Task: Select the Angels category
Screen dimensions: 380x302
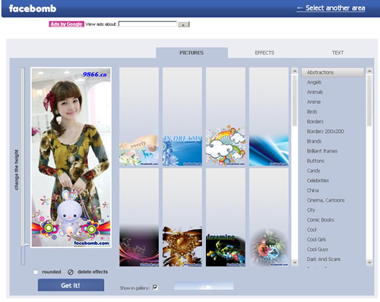Action: point(314,82)
